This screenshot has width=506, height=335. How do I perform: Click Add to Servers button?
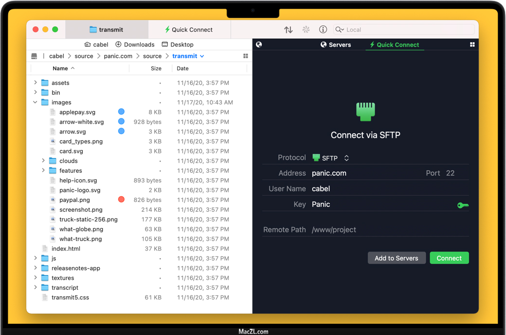[x=396, y=258]
